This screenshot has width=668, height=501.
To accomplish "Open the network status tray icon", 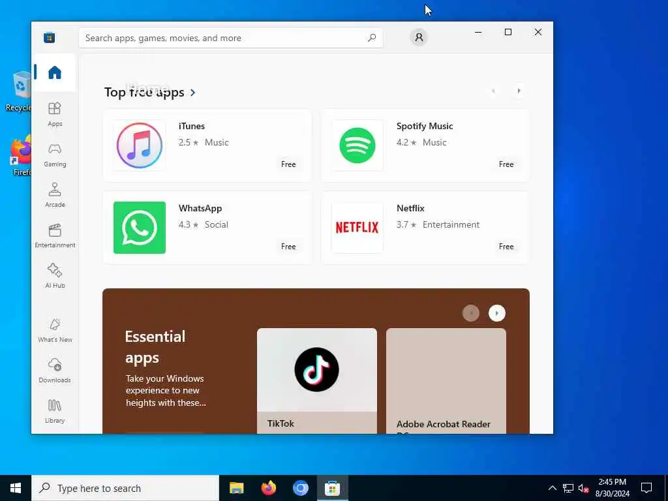I will [x=568, y=488].
